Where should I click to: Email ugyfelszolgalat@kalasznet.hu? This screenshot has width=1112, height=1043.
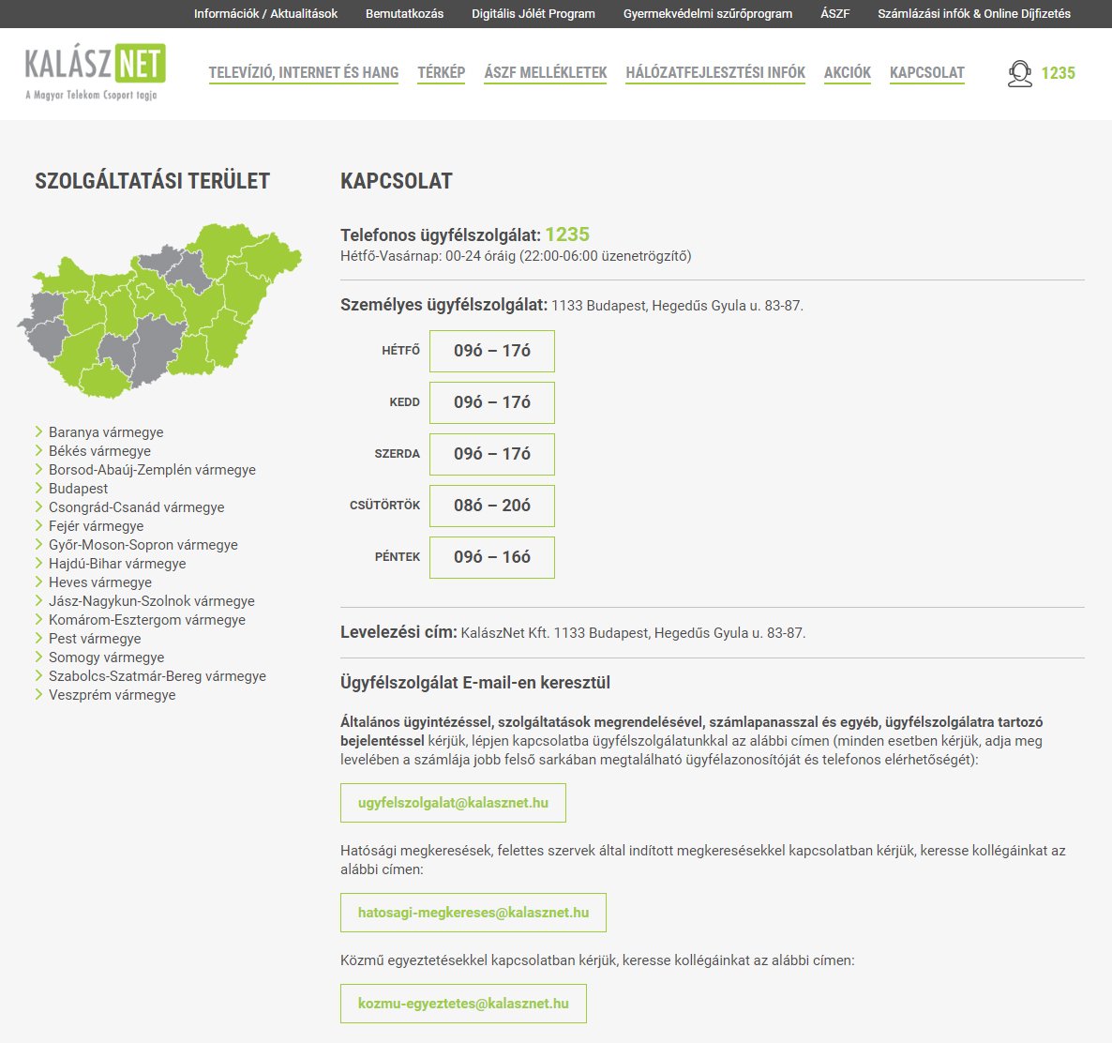[x=453, y=803]
